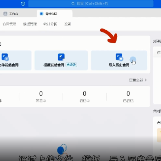161x161 pixels.
Task: Select the 已归档 status label
Action: tap(128, 101)
